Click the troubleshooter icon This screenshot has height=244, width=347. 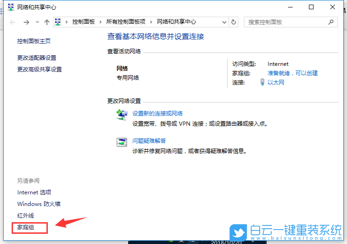tap(122, 142)
